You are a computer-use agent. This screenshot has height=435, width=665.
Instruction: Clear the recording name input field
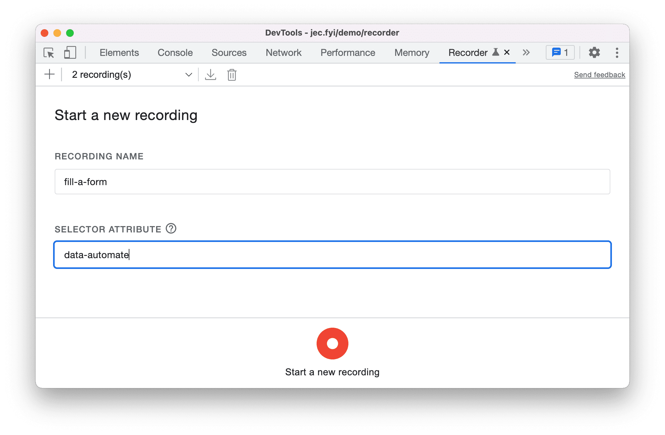click(x=333, y=182)
